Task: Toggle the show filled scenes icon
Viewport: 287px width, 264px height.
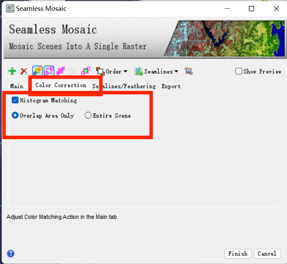Action: [37, 71]
